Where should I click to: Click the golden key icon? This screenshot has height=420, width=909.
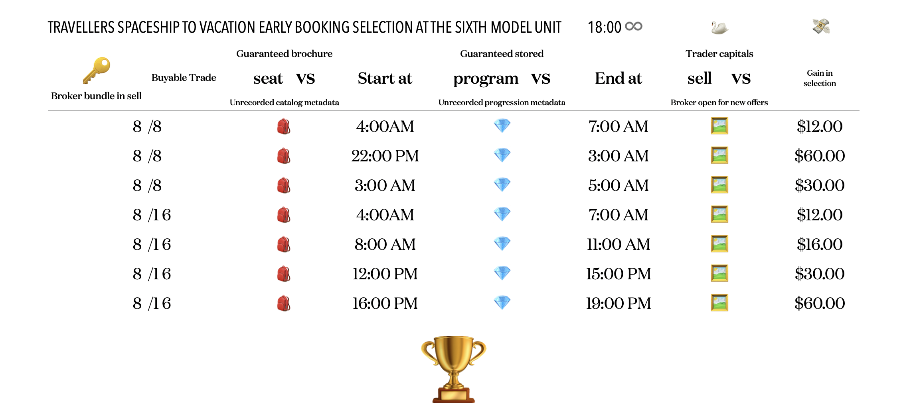coord(96,70)
